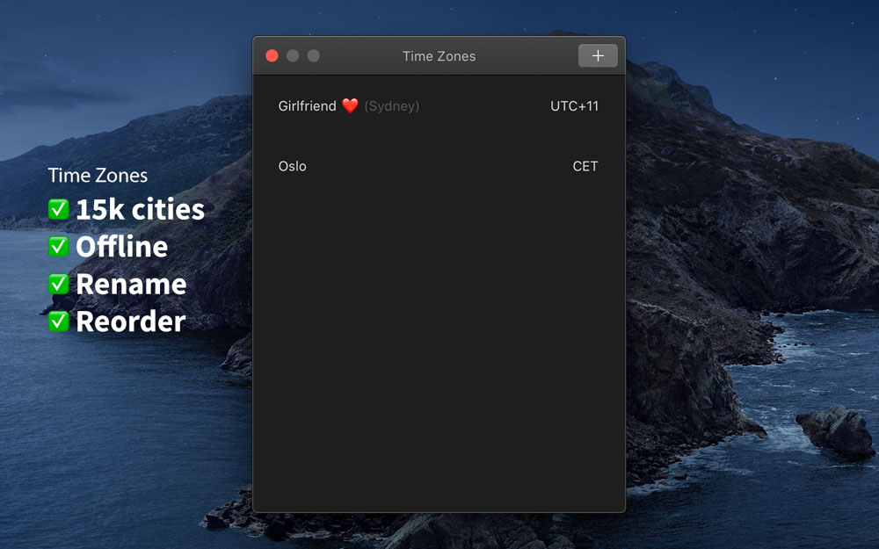Viewport: 879px width, 549px height.
Task: Close the Time Zones window
Action: tap(272, 55)
